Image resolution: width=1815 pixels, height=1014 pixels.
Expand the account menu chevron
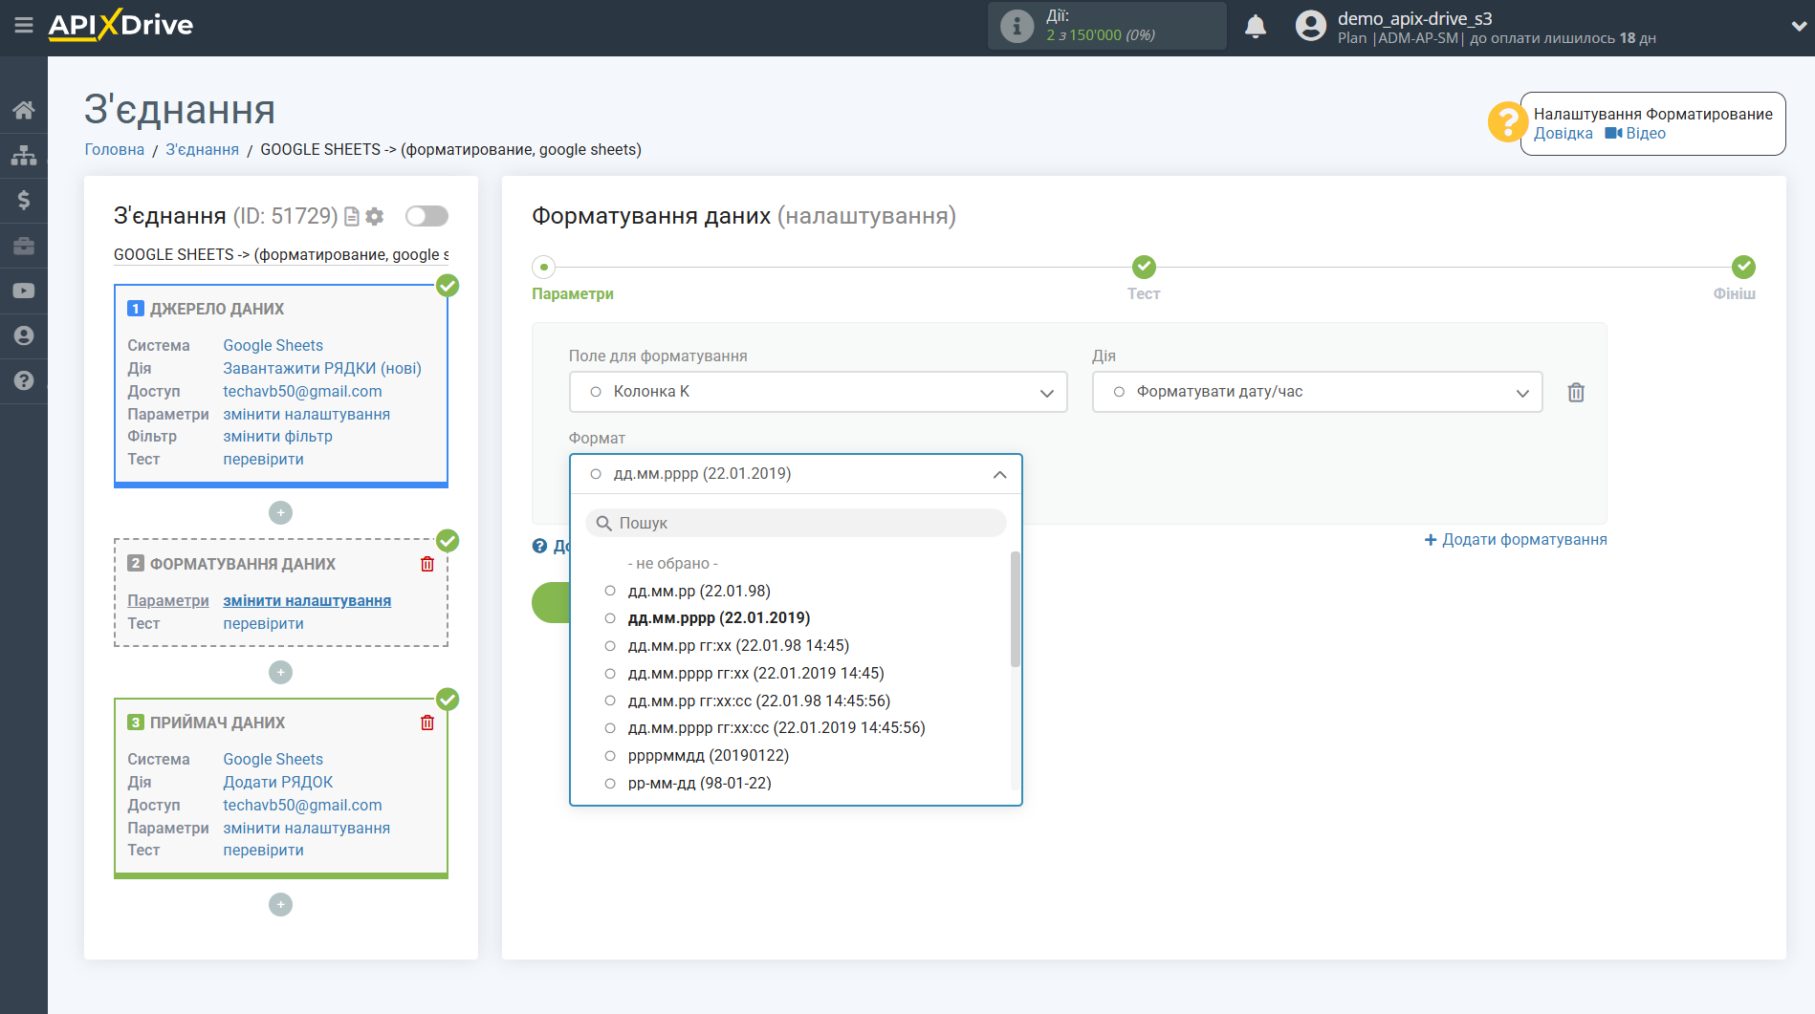[x=1798, y=26]
